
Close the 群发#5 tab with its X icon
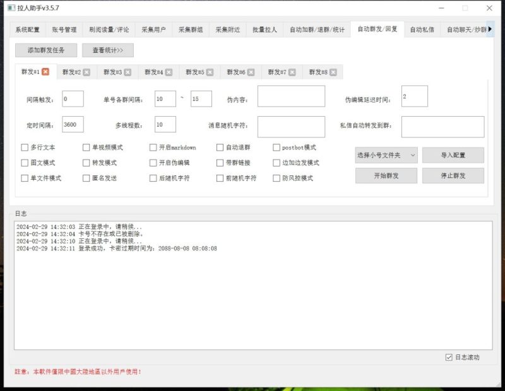point(210,72)
